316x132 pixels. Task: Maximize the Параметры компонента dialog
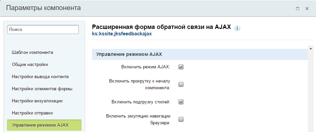[x=297, y=9]
